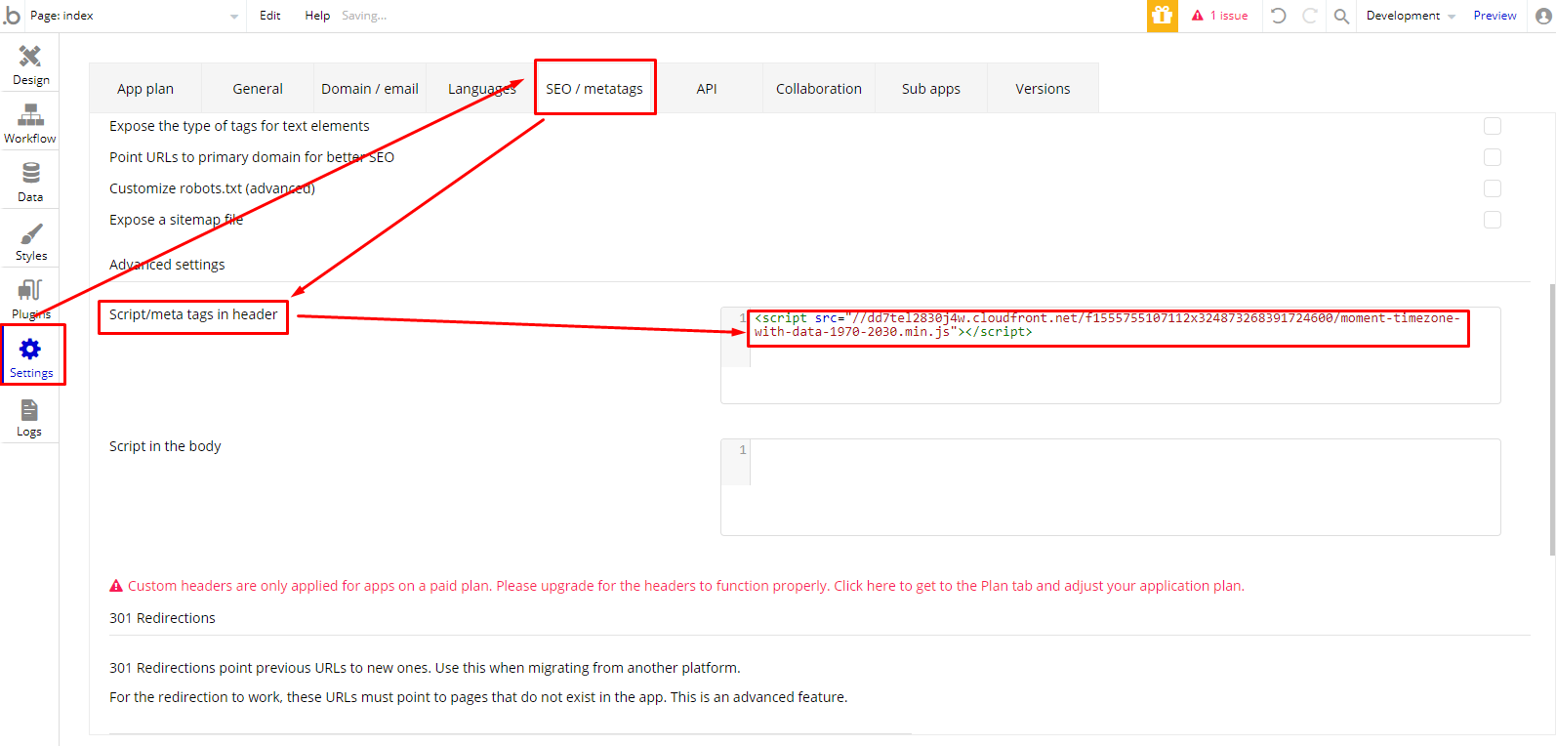Image resolution: width=1556 pixels, height=746 pixels.
Task: Click the Advanced settings heading
Action: (x=167, y=265)
